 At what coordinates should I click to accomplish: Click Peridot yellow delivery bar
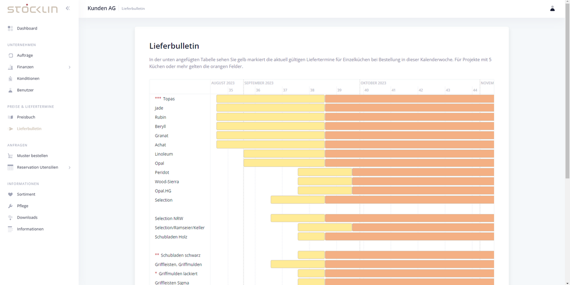[325, 172]
